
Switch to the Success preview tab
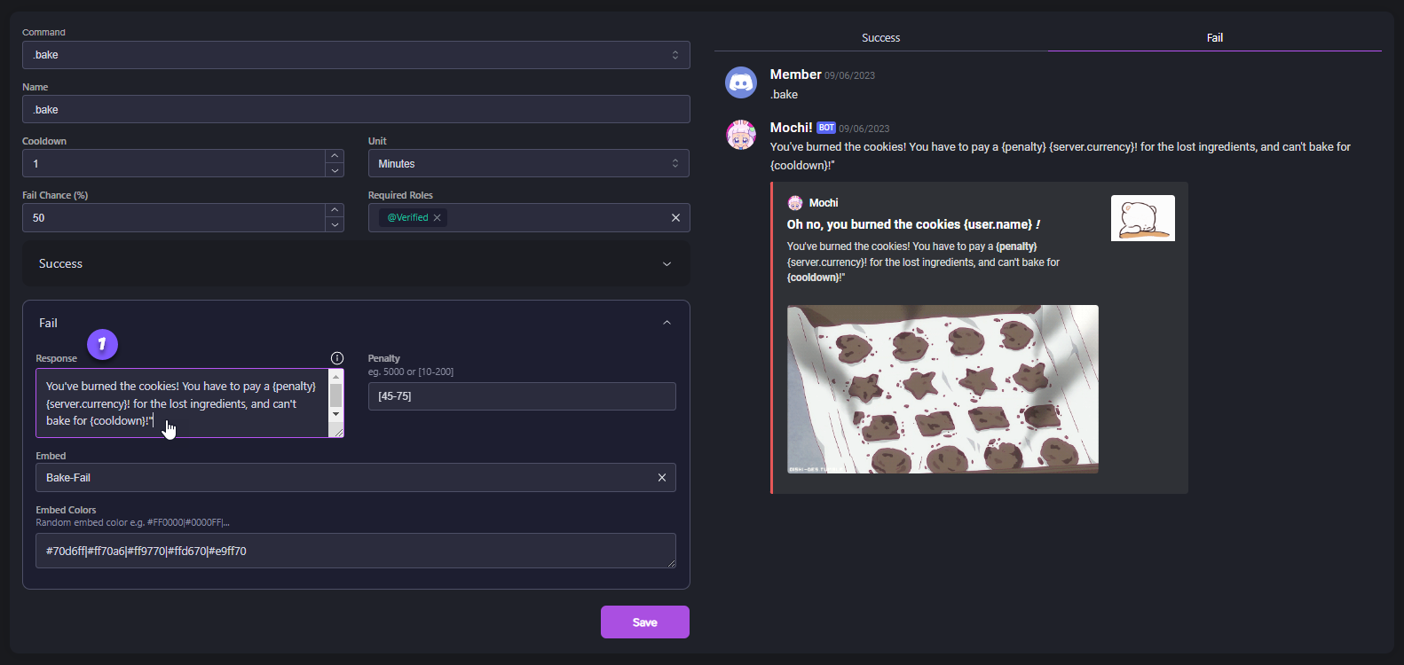(880, 38)
